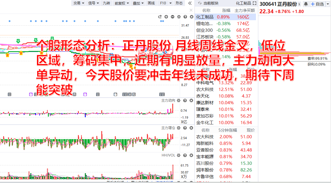Open the main chart help icon
Image resolution: width=331 pixels, height=183 pixels.
185,17
